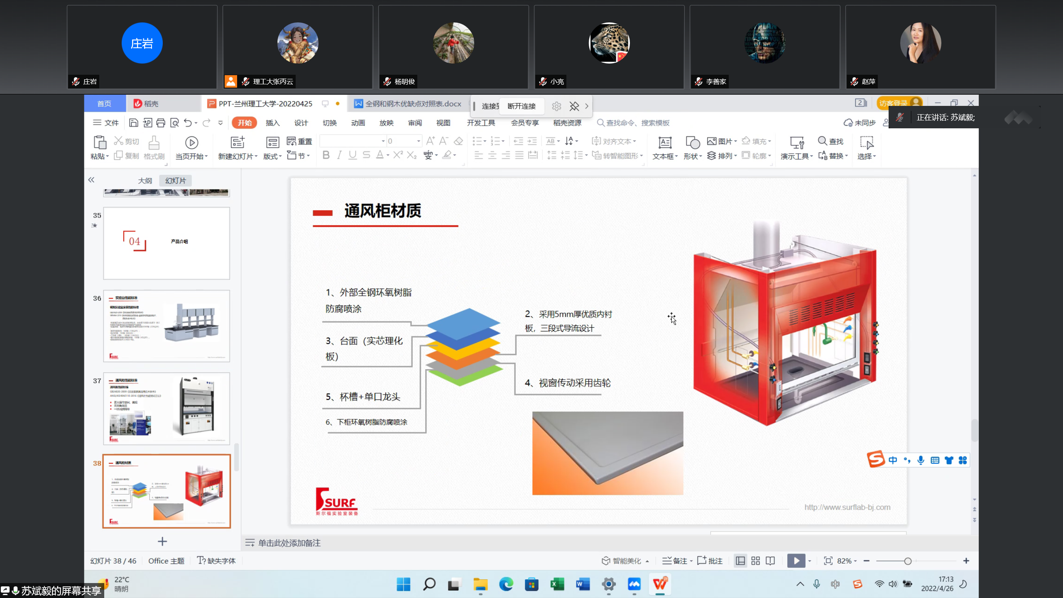Switch to the 大纲 outline tab

point(145,181)
